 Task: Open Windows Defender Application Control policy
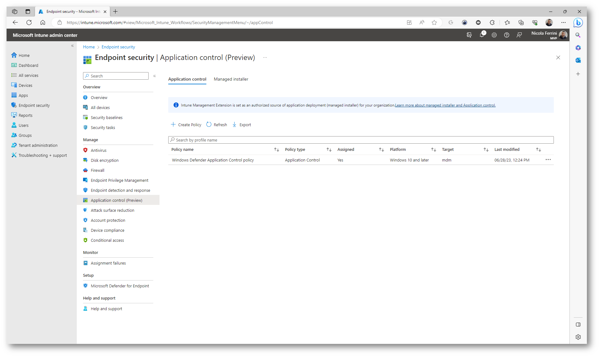(213, 160)
